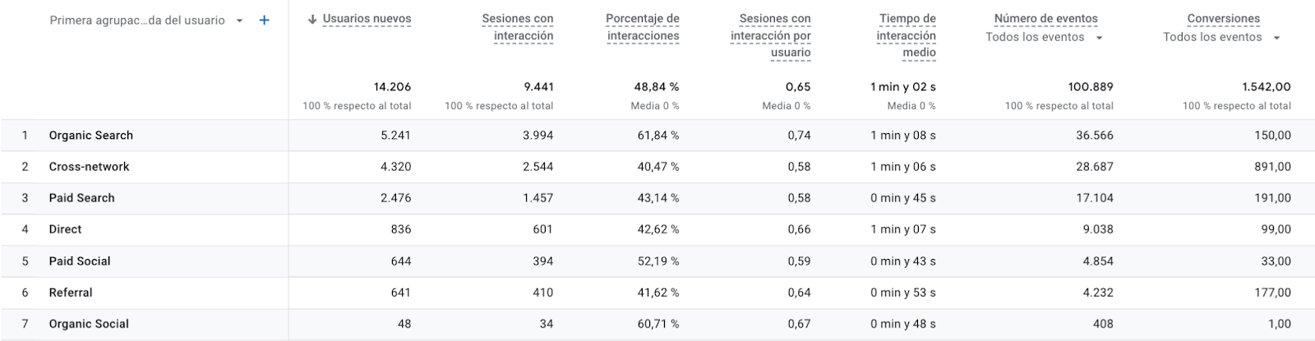Click total new users value 14.206
Viewport: 1315px width, 341px height.
click(x=392, y=87)
